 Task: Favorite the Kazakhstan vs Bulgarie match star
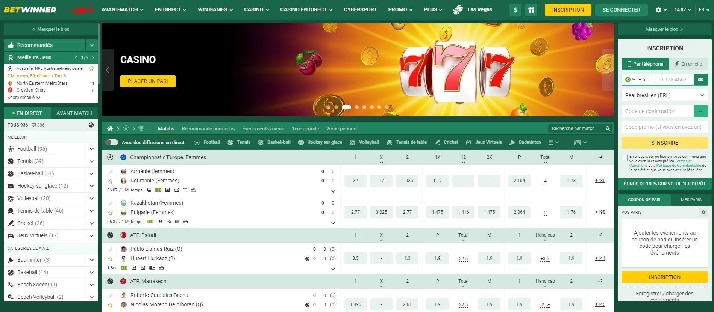(110, 213)
